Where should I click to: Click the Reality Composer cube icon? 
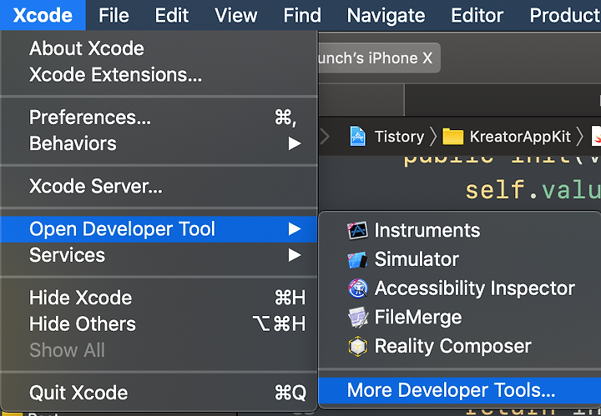357,346
